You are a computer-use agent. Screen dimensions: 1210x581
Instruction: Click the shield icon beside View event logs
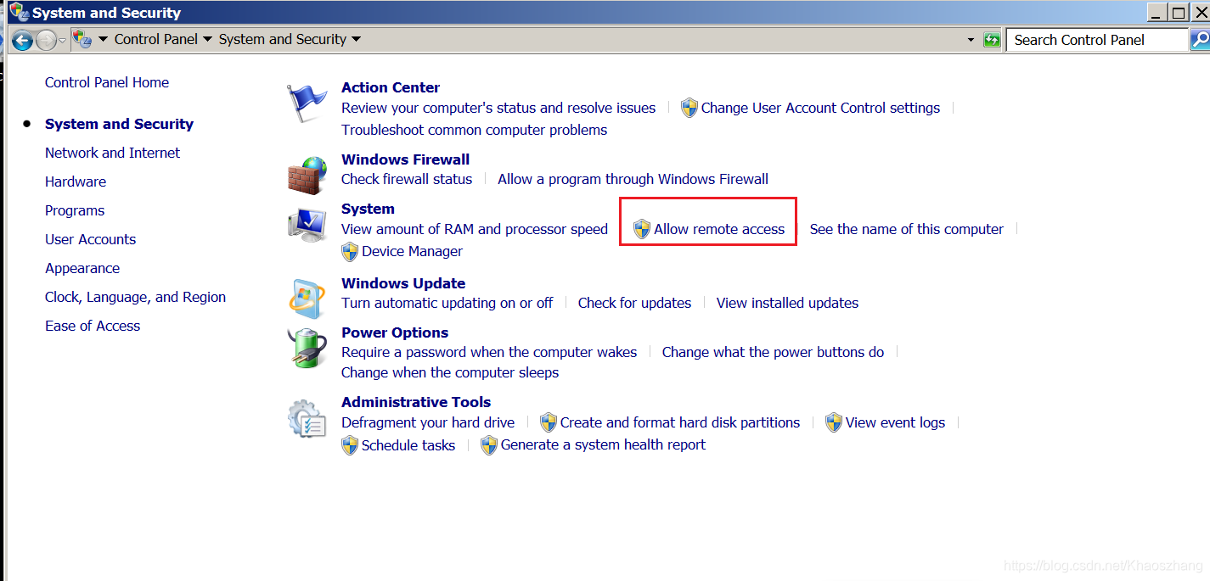(834, 422)
